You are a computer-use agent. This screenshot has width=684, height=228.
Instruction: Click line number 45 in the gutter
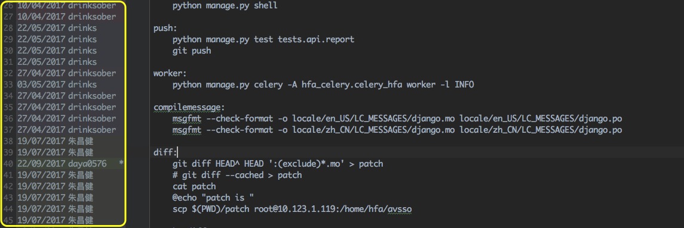coord(8,220)
